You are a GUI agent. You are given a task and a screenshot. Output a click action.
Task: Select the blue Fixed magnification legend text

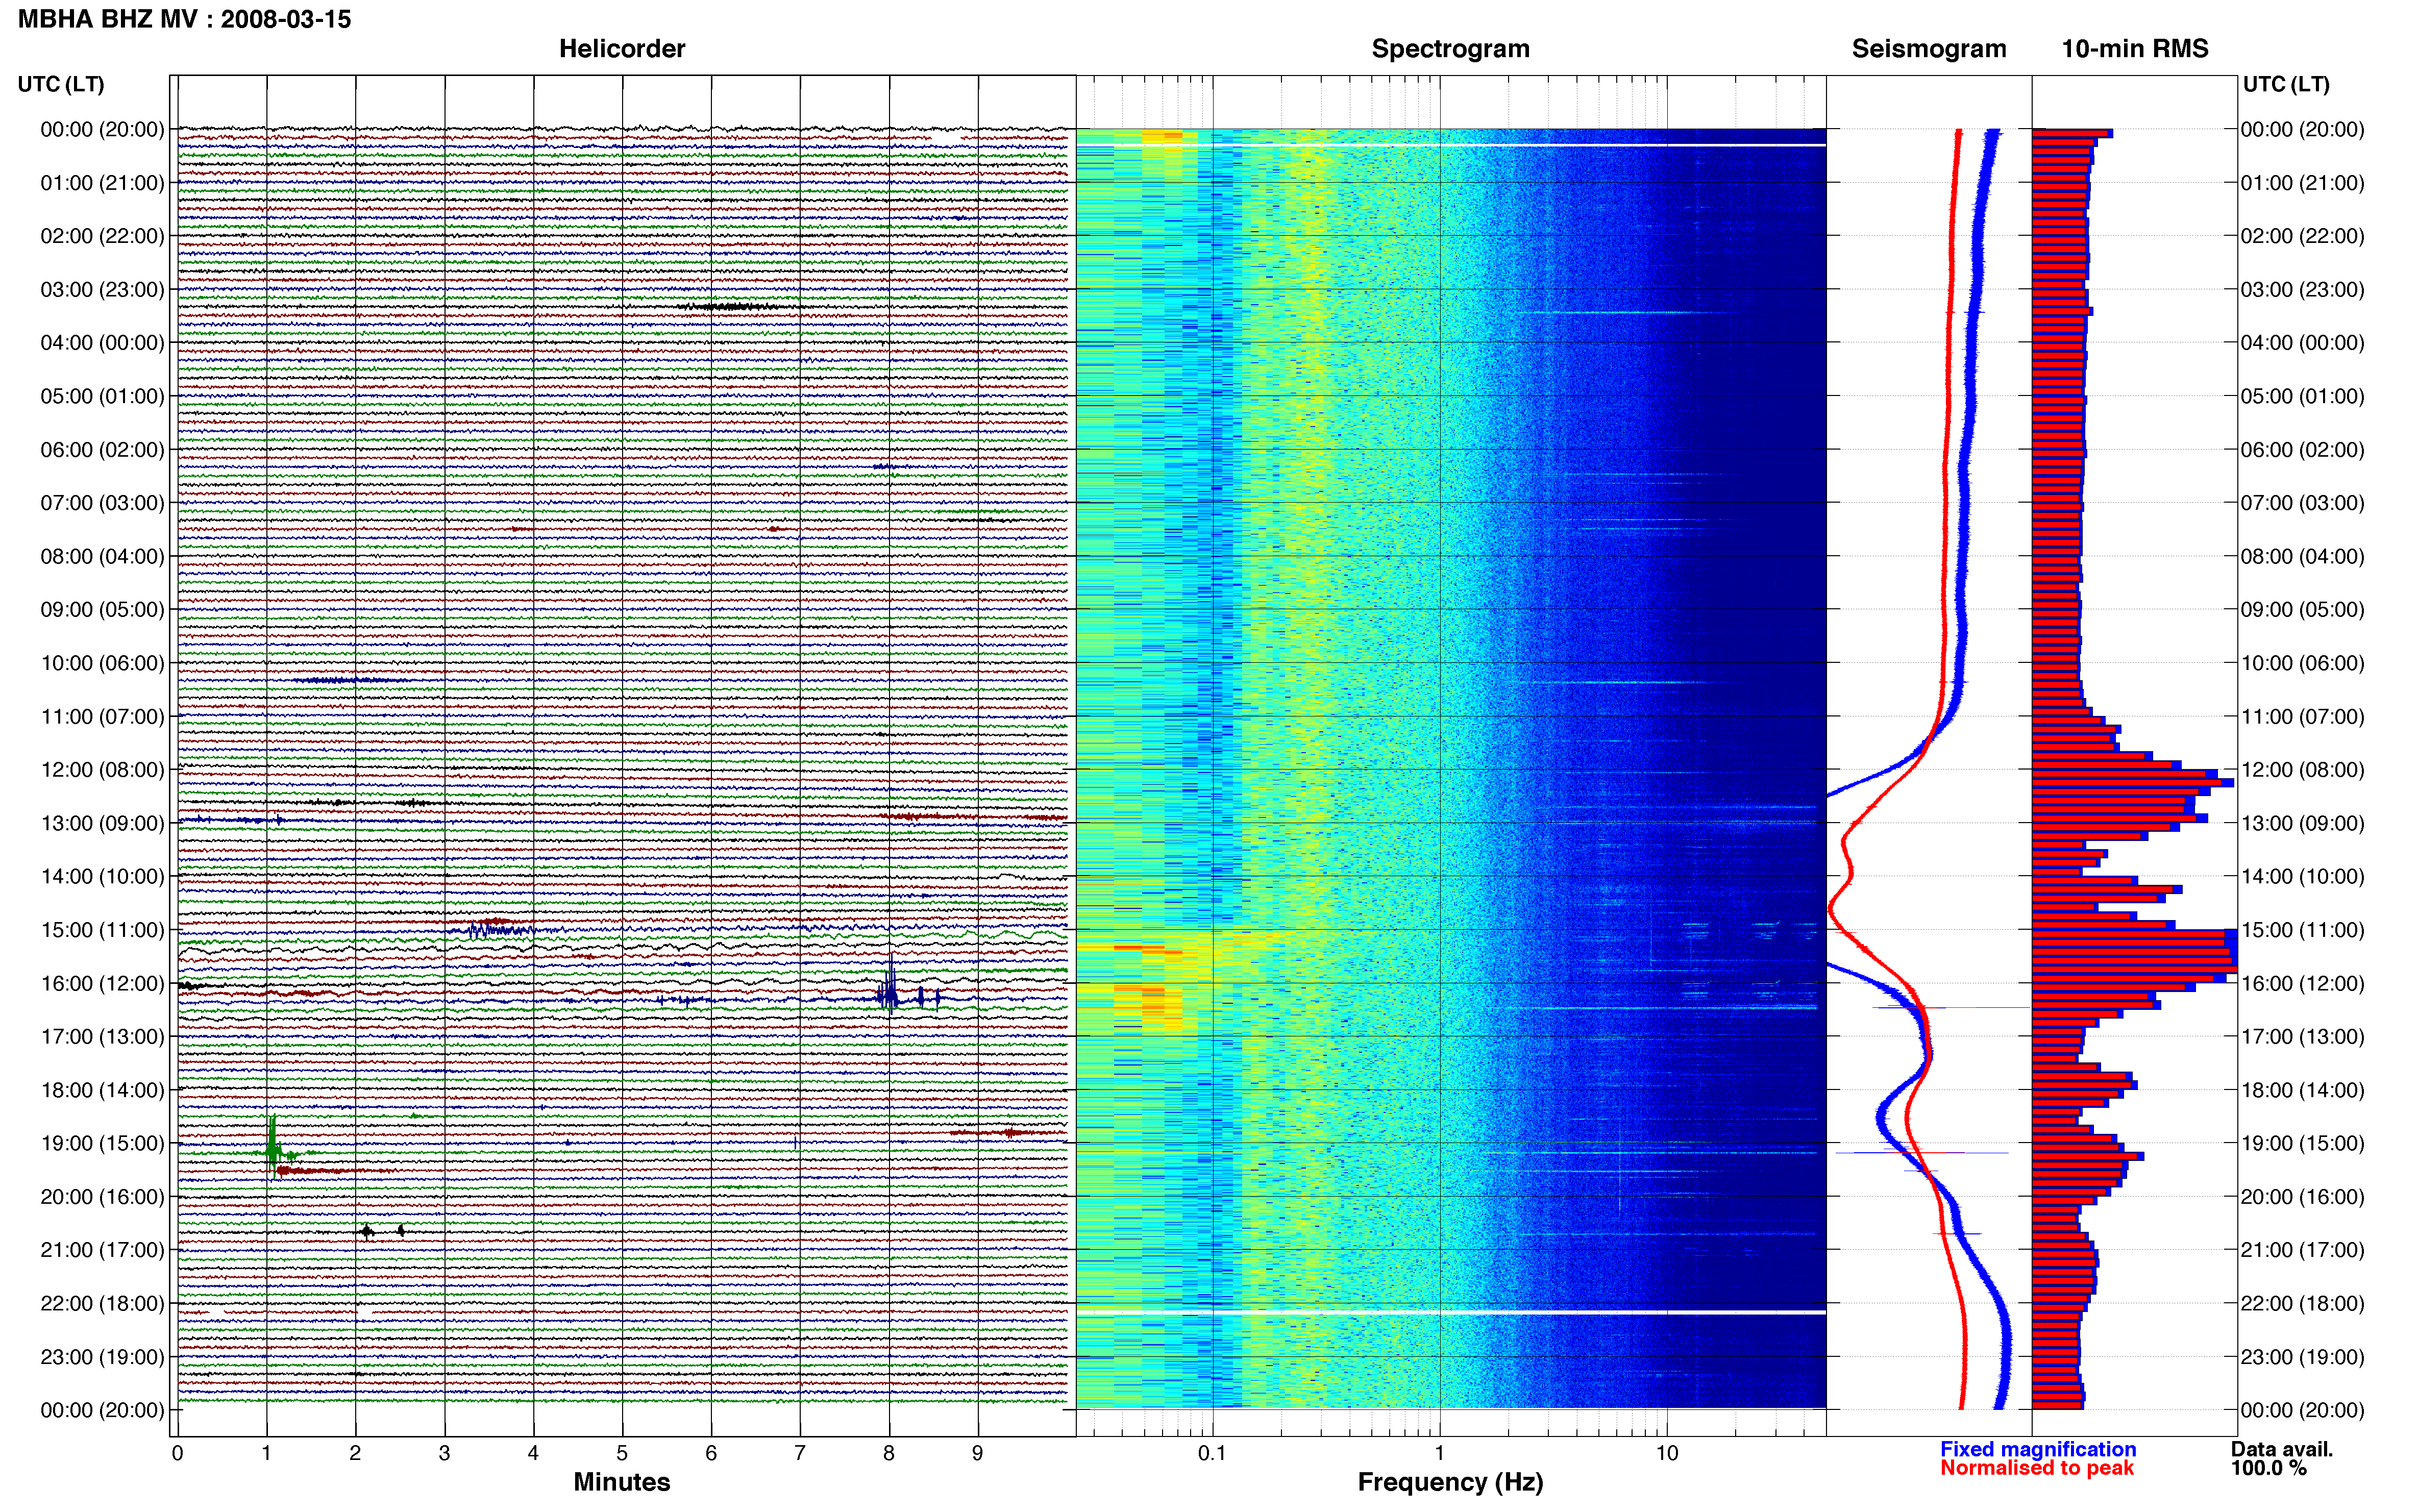[x=2038, y=1449]
